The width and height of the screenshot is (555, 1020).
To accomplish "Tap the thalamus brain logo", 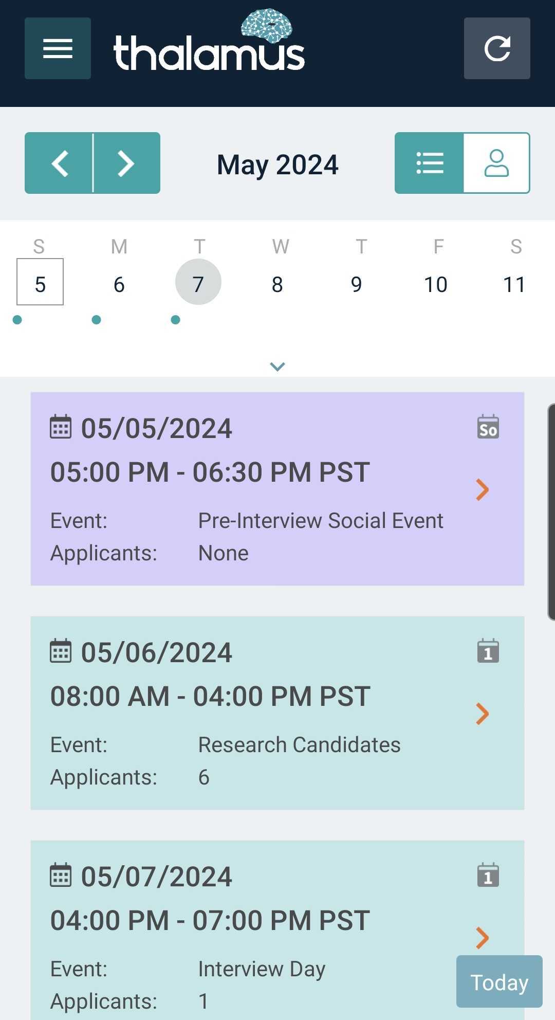I will click(209, 40).
